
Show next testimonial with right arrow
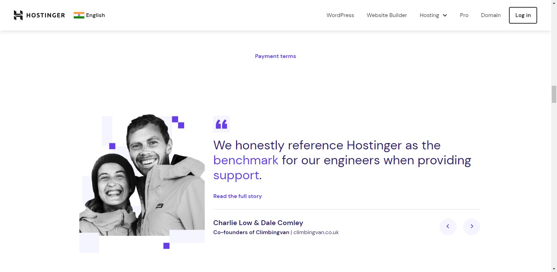point(472,226)
